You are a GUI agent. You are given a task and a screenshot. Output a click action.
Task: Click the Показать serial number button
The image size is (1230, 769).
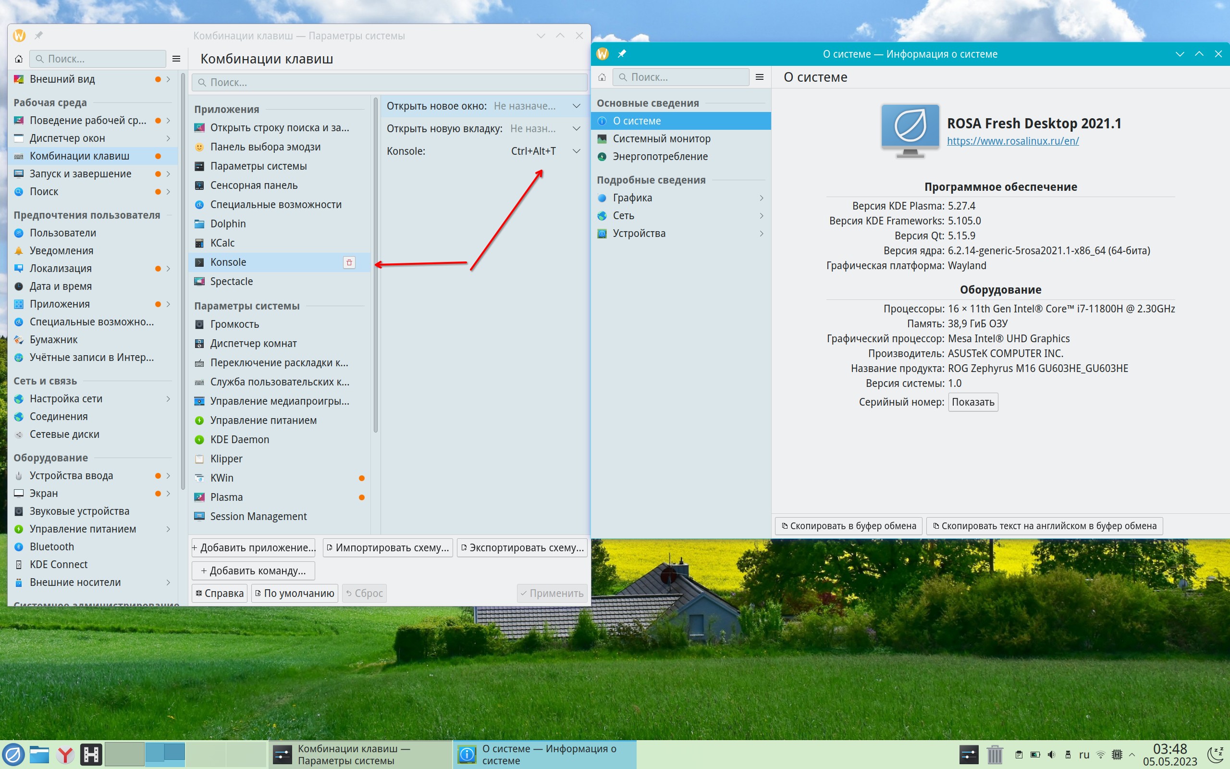pos(972,402)
